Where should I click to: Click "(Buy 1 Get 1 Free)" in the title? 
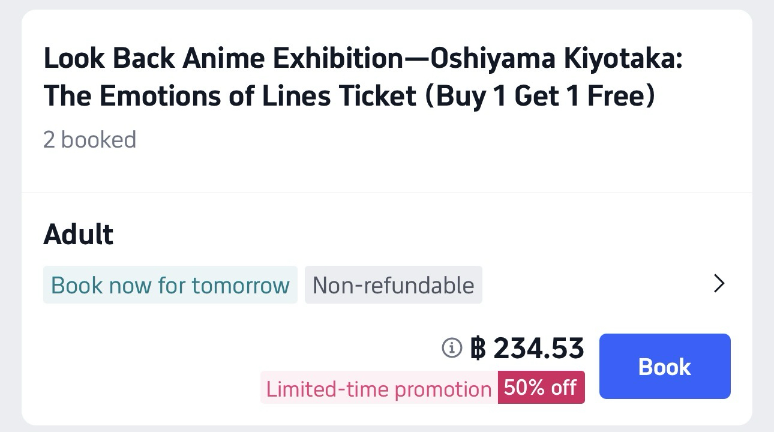pyautogui.click(x=539, y=96)
